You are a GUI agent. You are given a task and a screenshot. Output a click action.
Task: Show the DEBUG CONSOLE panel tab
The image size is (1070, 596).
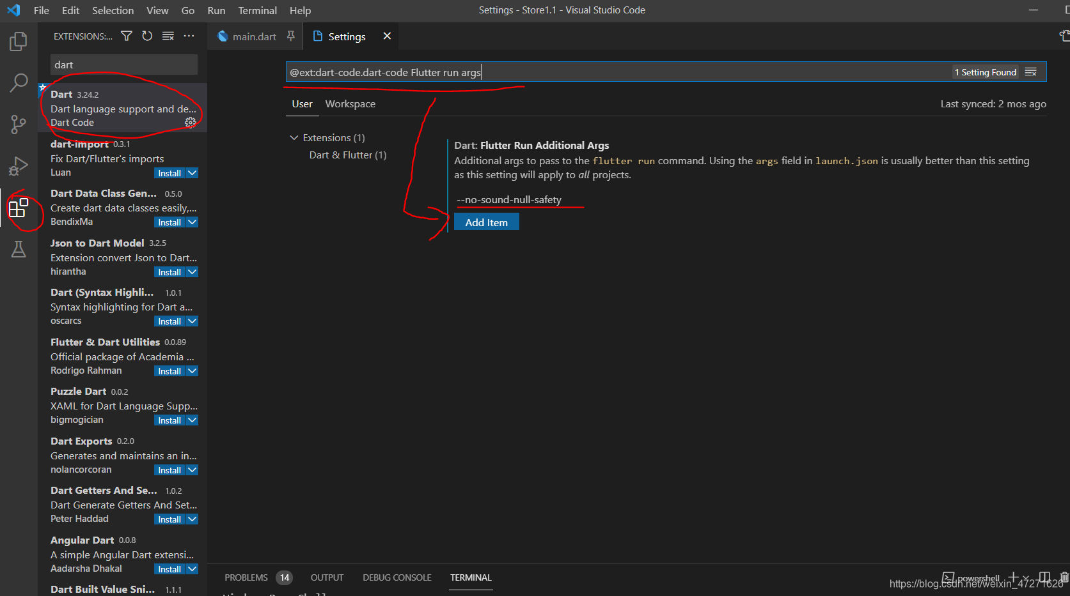coord(397,577)
